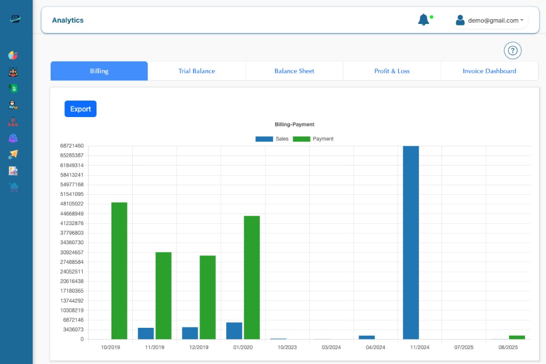This screenshot has width=546, height=364.
Task: Switch to the Balance Sheet tab
Action: pos(294,71)
